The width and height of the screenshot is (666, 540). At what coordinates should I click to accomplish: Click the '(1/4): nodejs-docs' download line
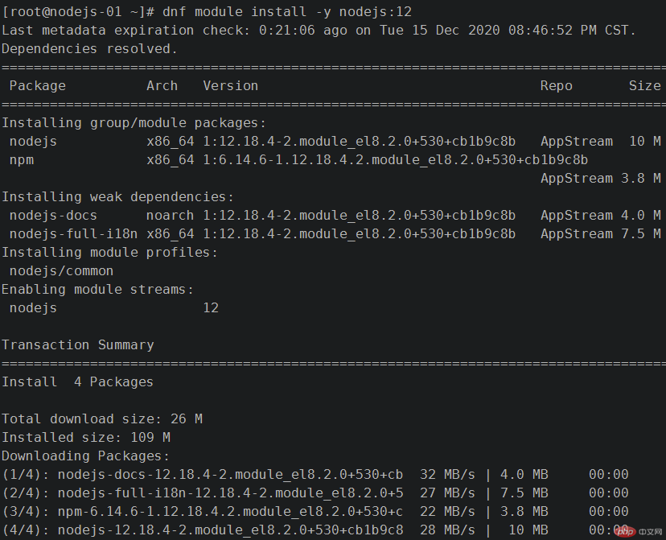315,475
